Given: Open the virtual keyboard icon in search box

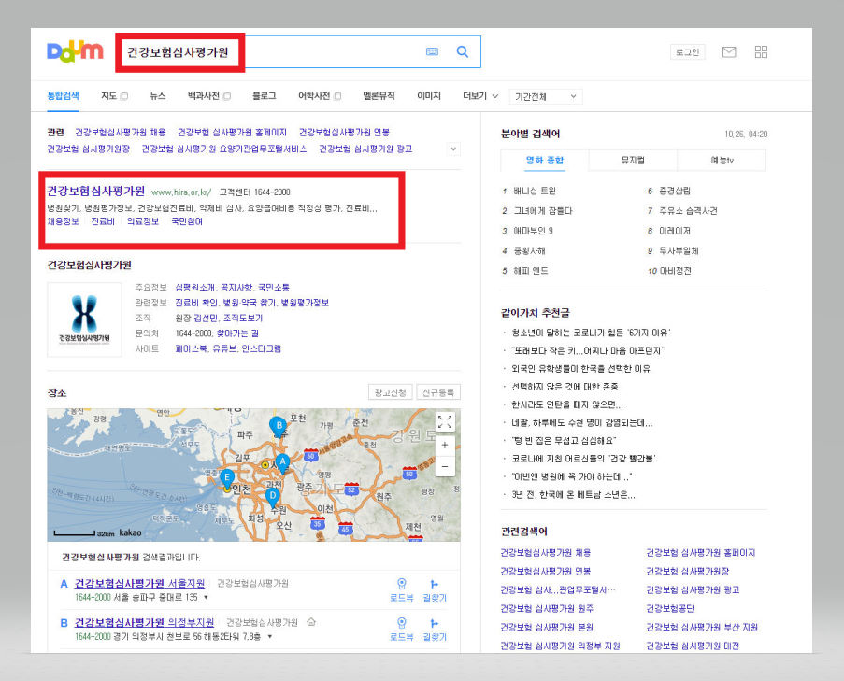Looking at the screenshot, I should [432, 51].
